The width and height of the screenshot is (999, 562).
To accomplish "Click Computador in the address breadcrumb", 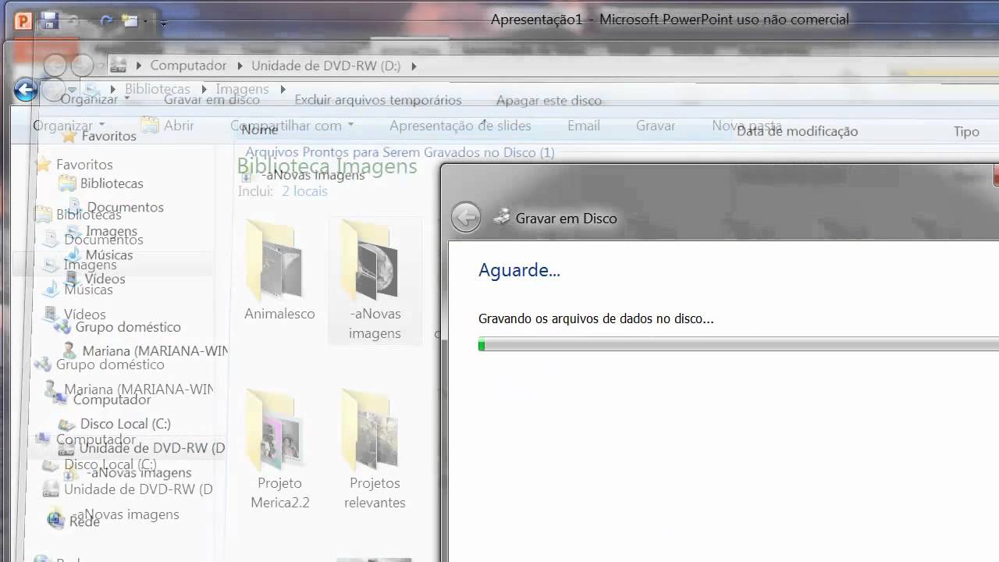I will pos(188,66).
